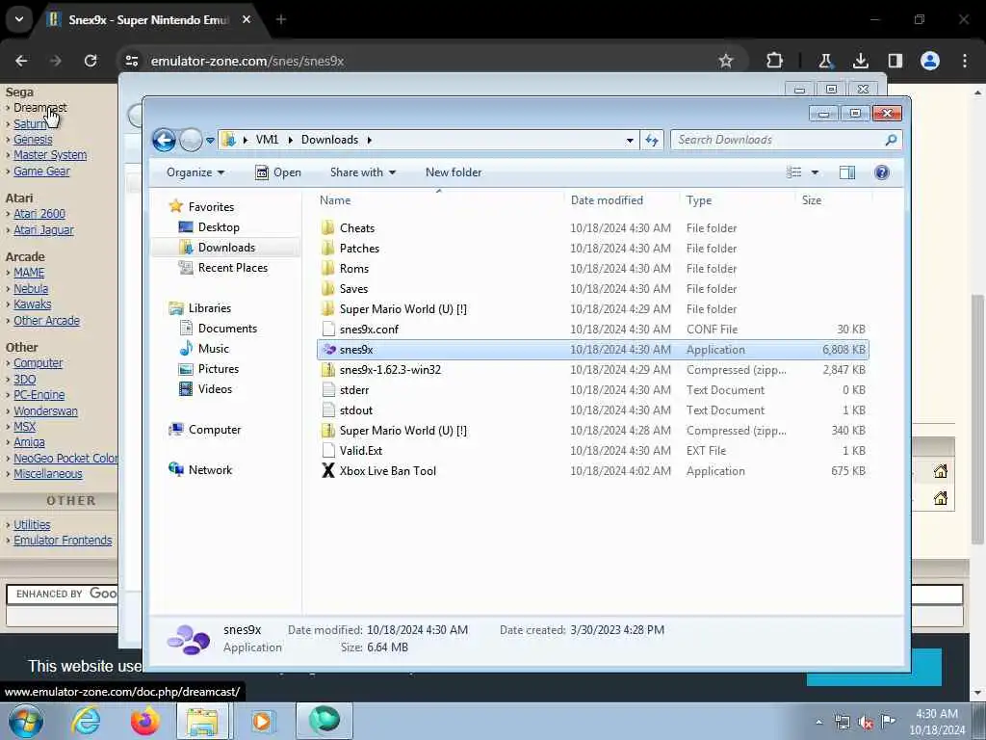This screenshot has width=986, height=740.
Task: Click the Dreamcast link on the webpage
Action: 39,108
